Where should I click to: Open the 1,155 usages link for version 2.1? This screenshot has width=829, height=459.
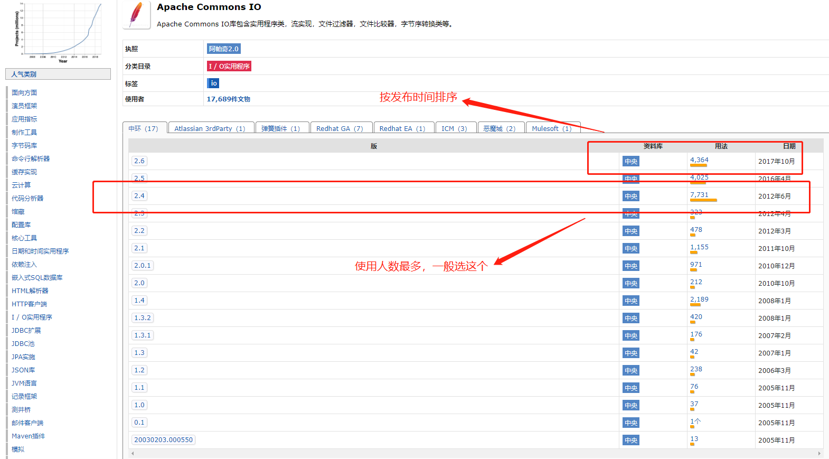(x=699, y=247)
